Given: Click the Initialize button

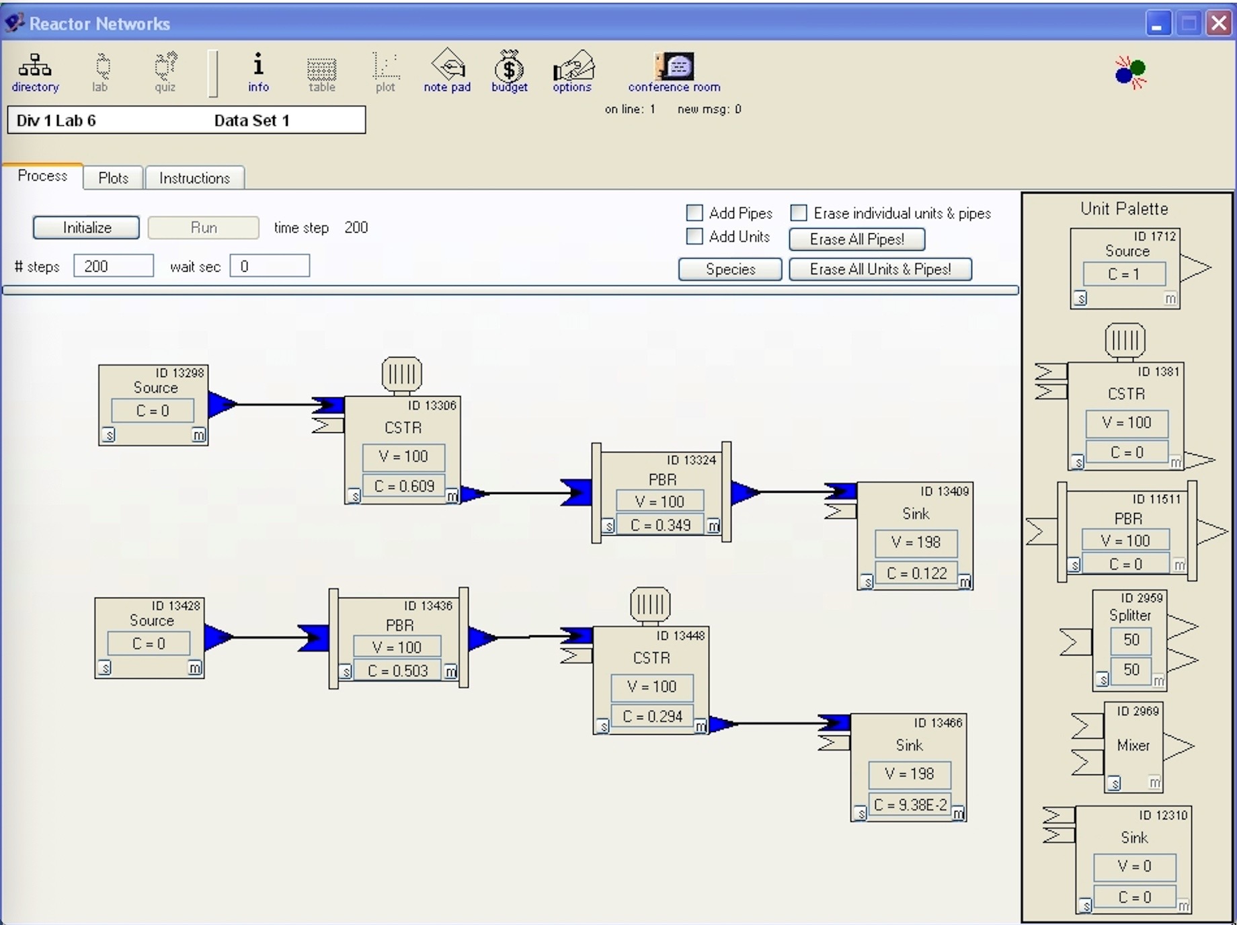Looking at the screenshot, I should (x=87, y=228).
